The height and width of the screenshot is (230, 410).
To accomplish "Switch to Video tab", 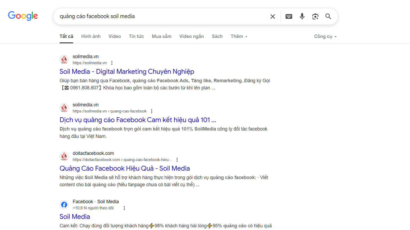I will click(115, 36).
